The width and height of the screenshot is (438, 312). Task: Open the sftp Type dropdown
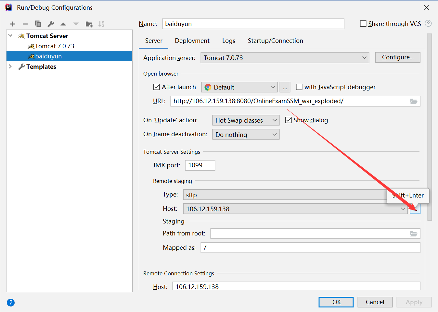(x=285, y=195)
